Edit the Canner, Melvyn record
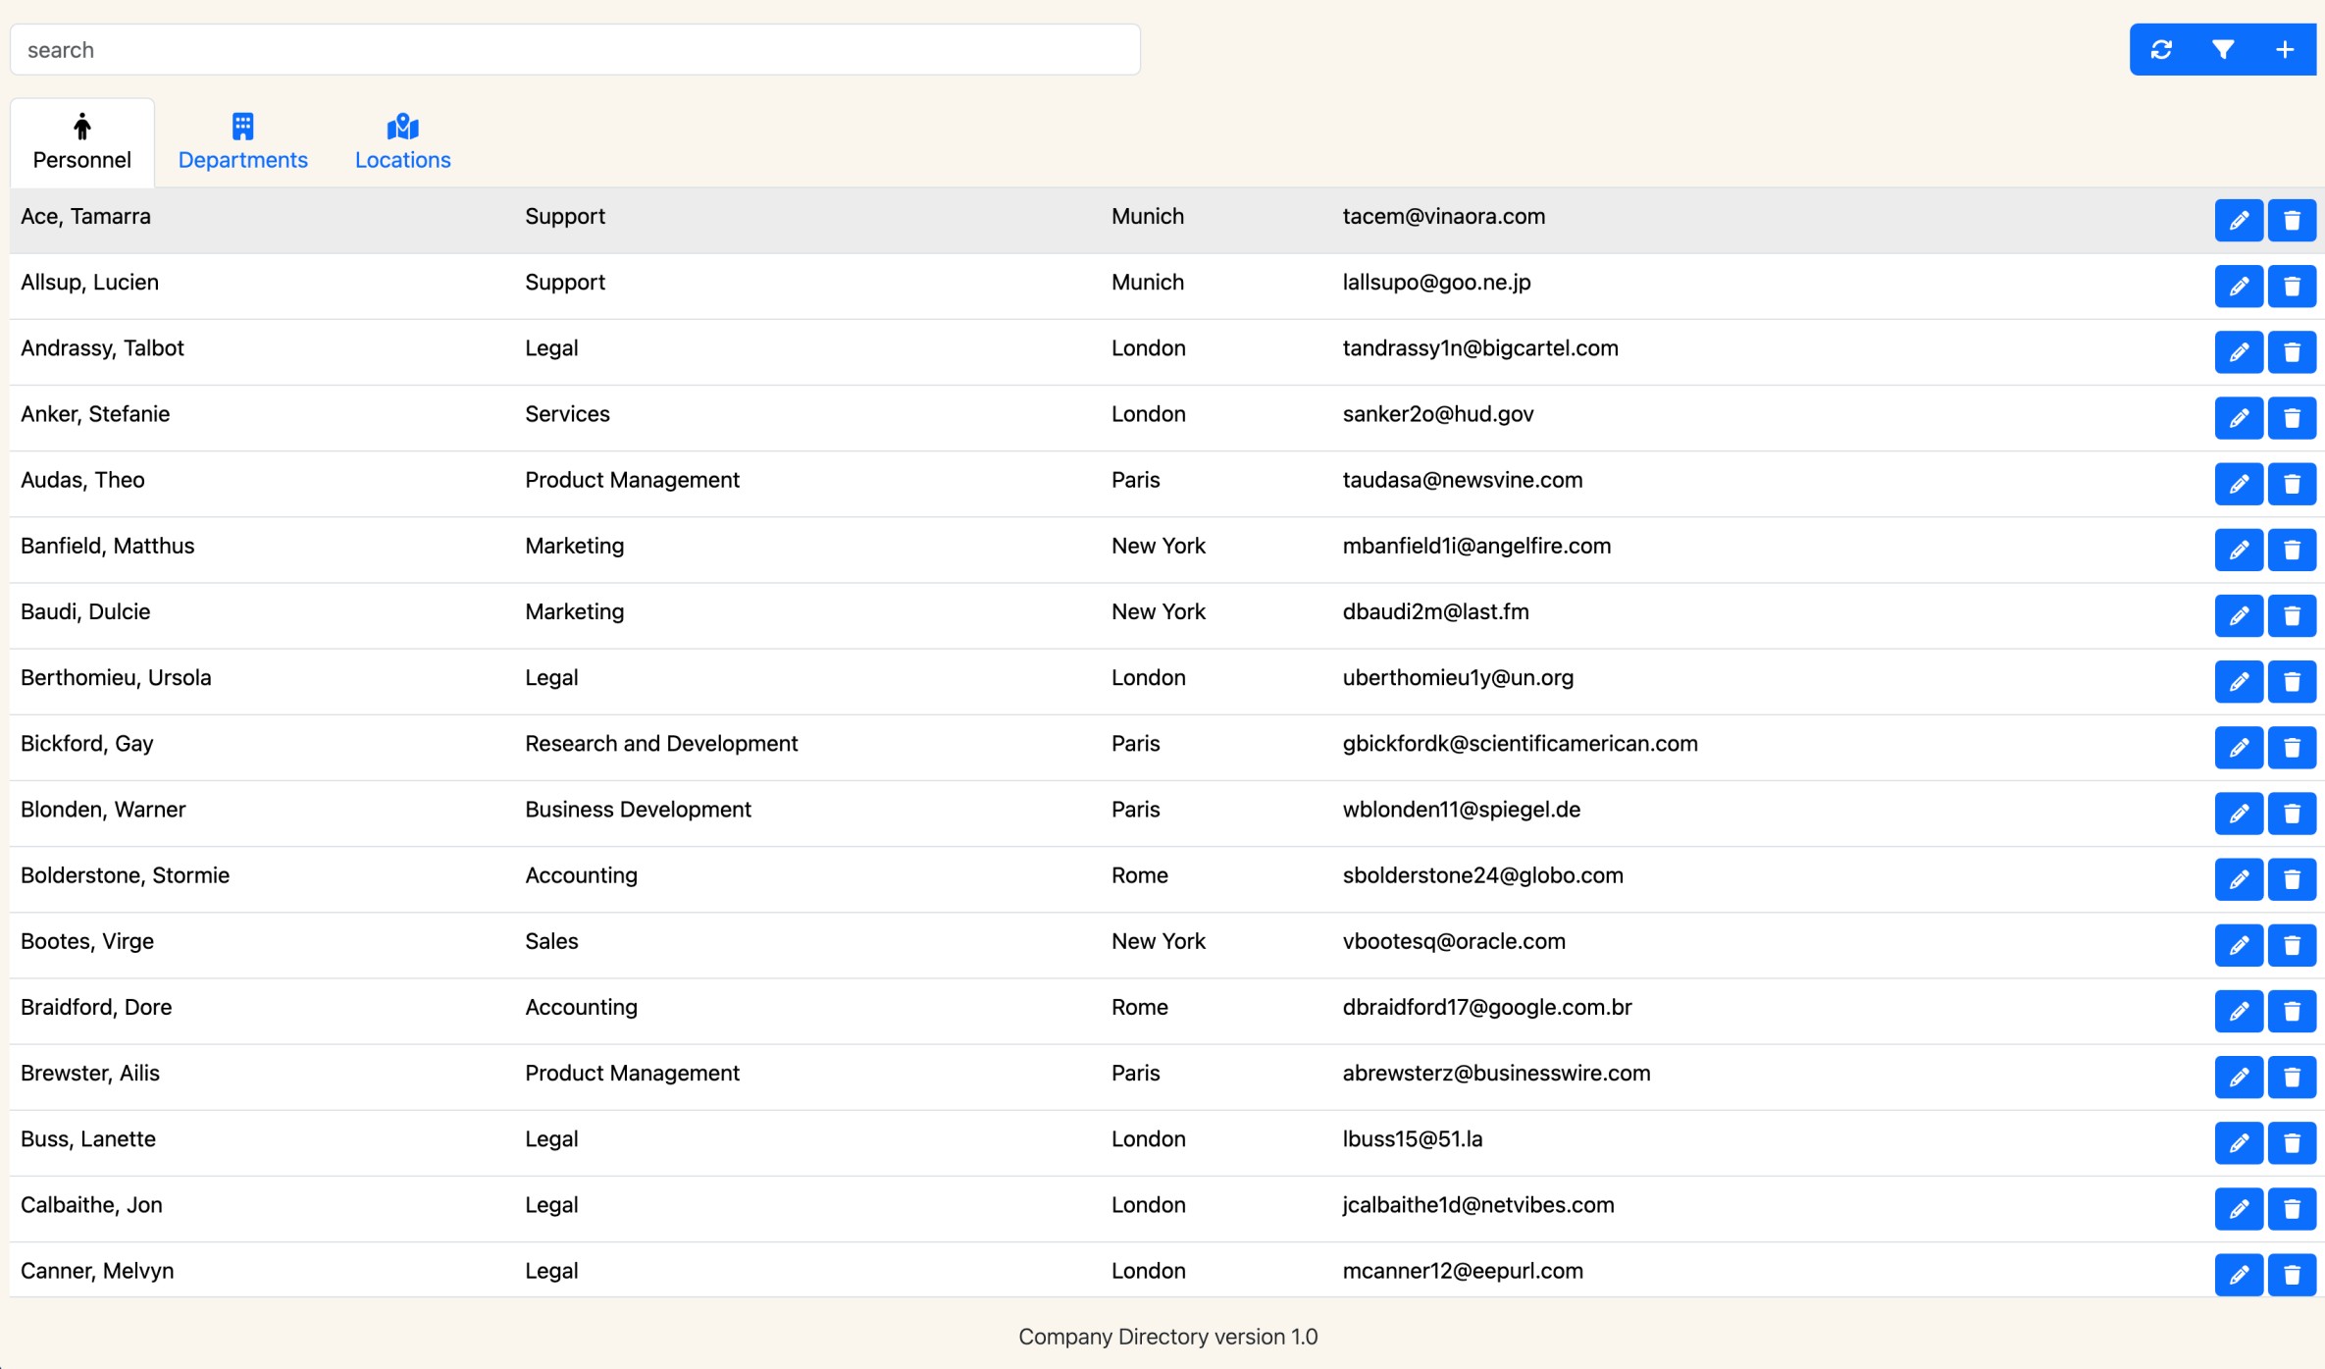Screen dimensions: 2325x1369 2239,1274
